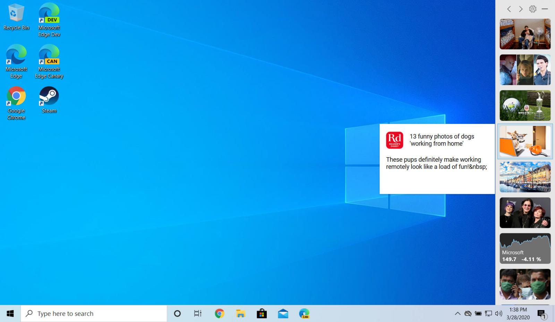555x322 pixels.
Task: Check the battery tray icon
Action: (478, 314)
